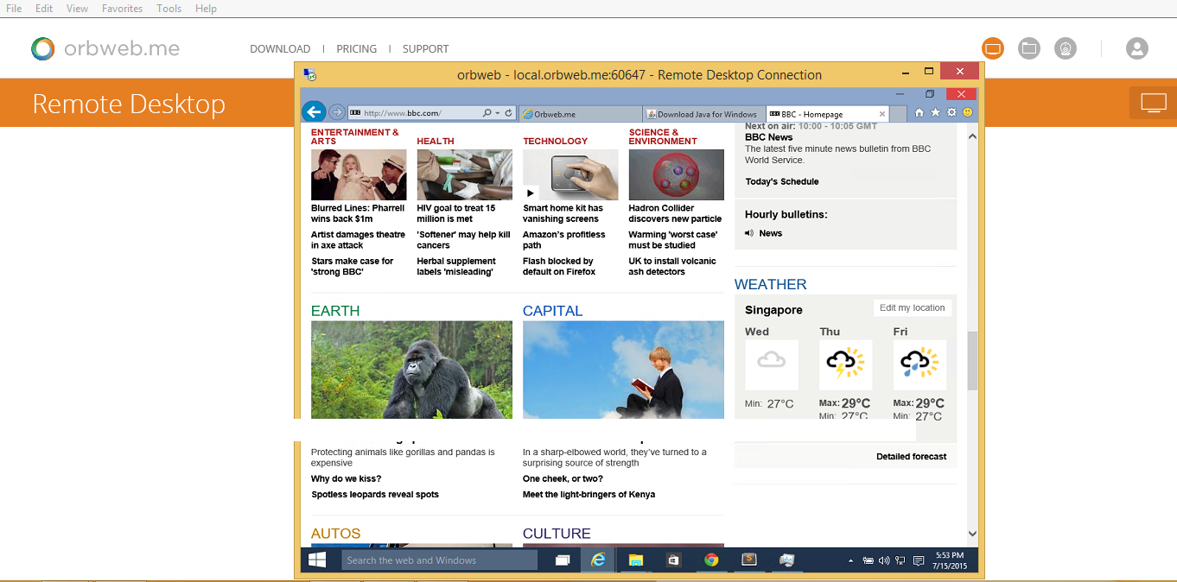Click the volume icon in remote tray
This screenshot has height=582, width=1177.
coord(884,560)
